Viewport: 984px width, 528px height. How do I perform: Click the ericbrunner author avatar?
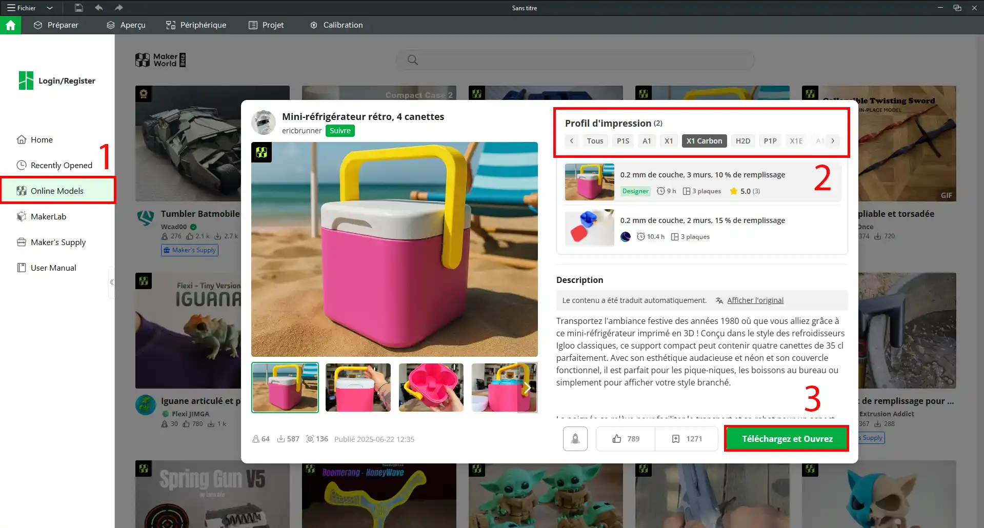[x=264, y=123]
